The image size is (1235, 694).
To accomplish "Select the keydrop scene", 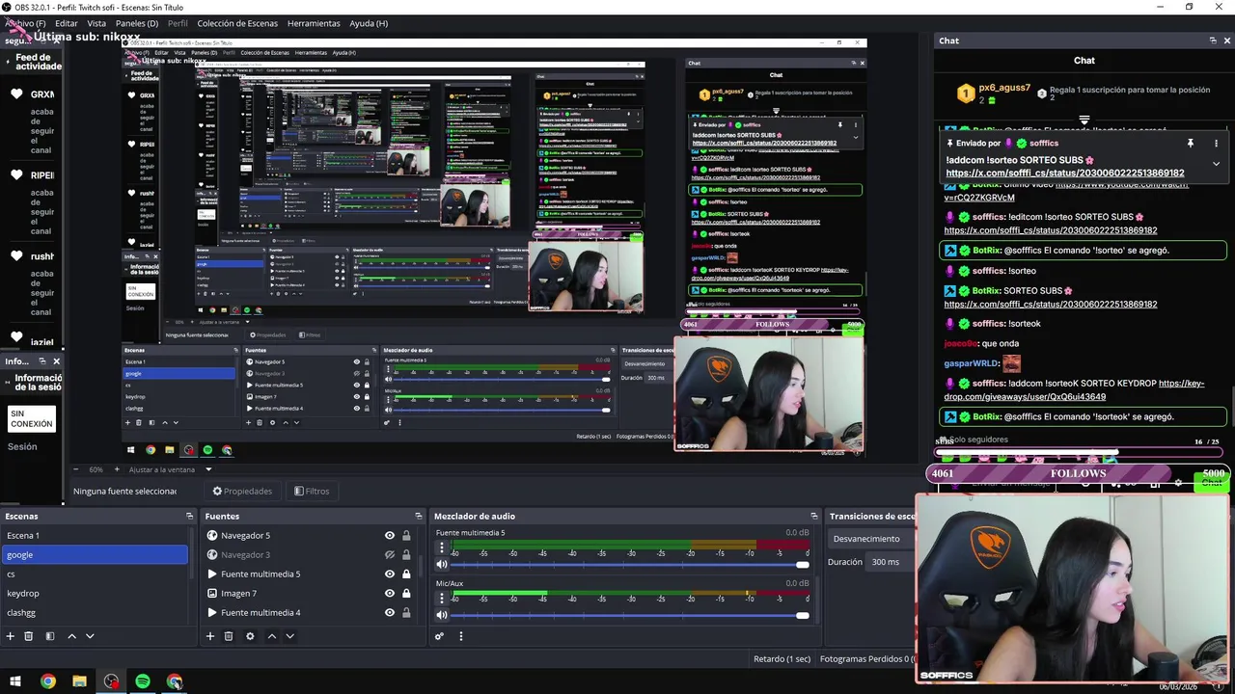I will 95,593.
